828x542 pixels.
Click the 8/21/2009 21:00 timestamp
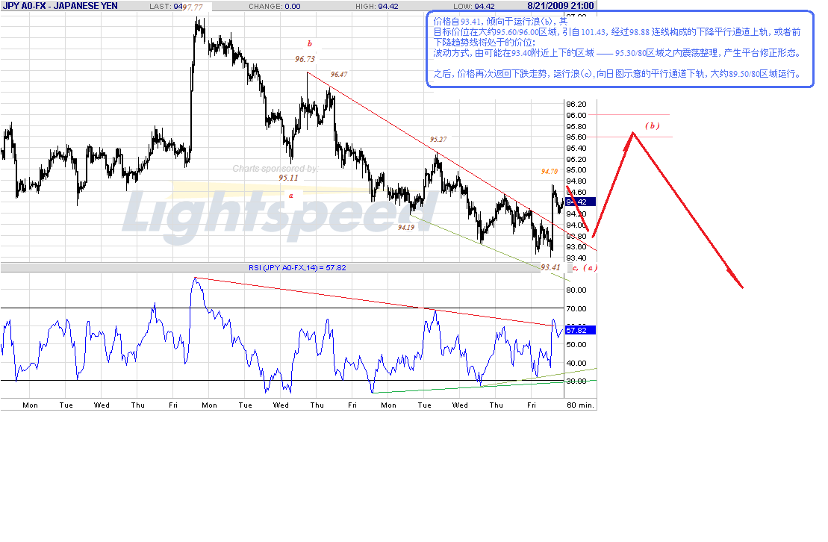click(x=560, y=6)
